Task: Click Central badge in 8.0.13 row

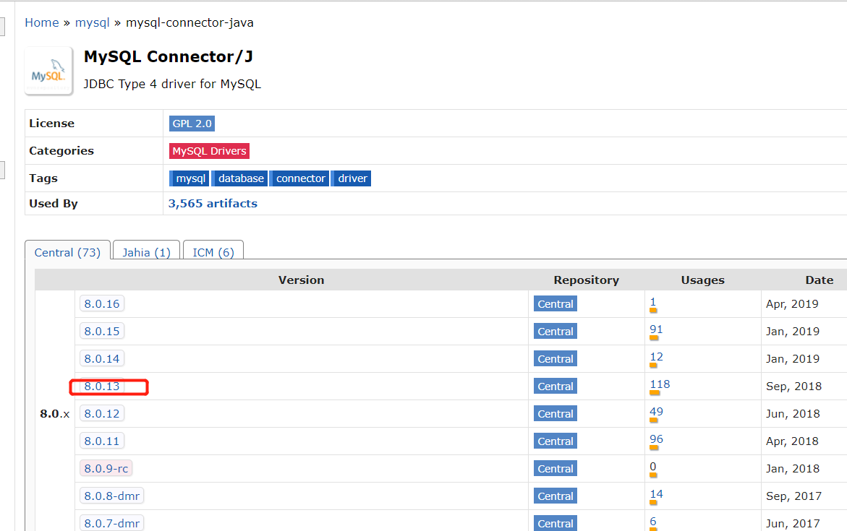Action: tap(556, 387)
